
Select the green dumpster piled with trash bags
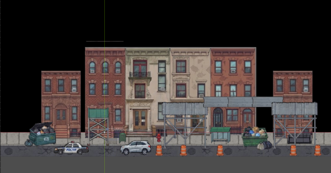click(x=255, y=137)
